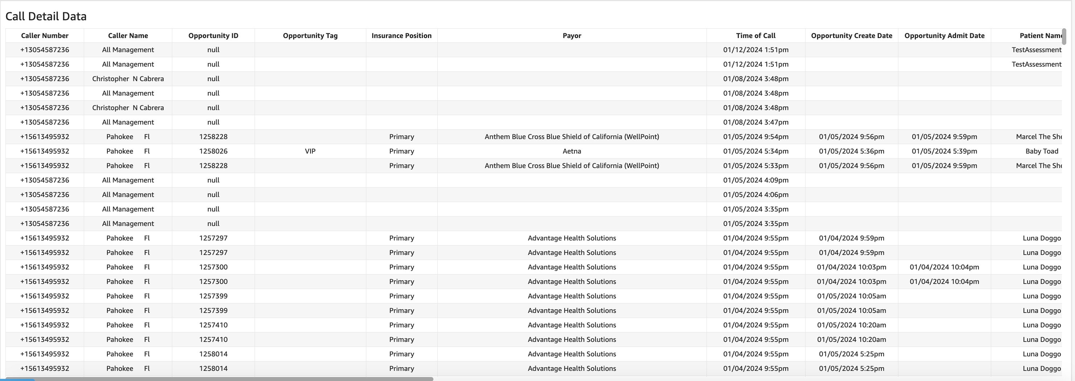Click the Patient Name column header
This screenshot has width=1075, height=381.
[1039, 36]
